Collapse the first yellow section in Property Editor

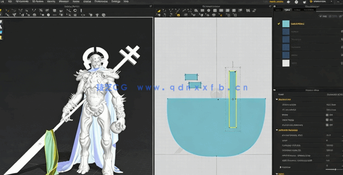click(x=277, y=99)
